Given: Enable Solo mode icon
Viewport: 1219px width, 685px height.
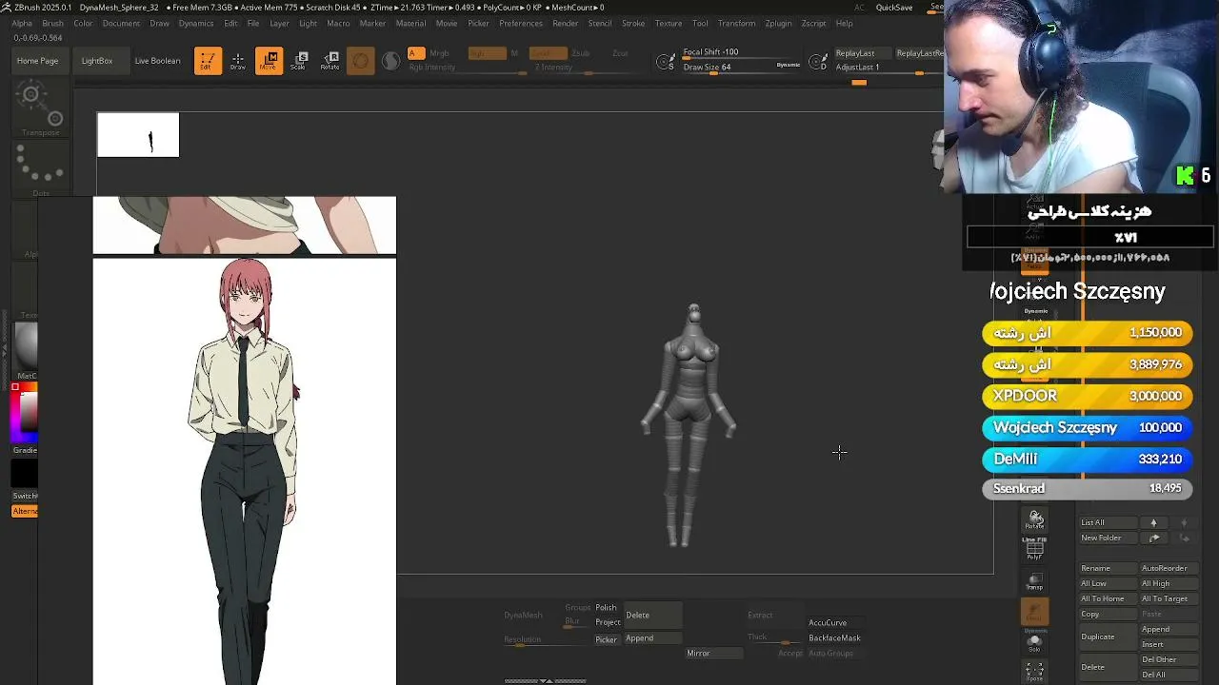Looking at the screenshot, I should (1035, 642).
